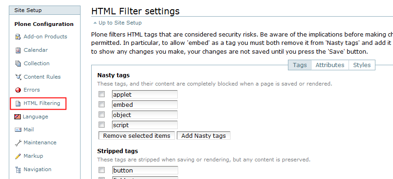Switch to the Attributes tab
Viewport: 393px width, 179px height.
click(x=330, y=65)
